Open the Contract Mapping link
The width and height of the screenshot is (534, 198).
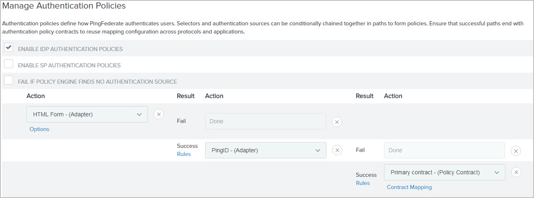pyautogui.click(x=409, y=187)
